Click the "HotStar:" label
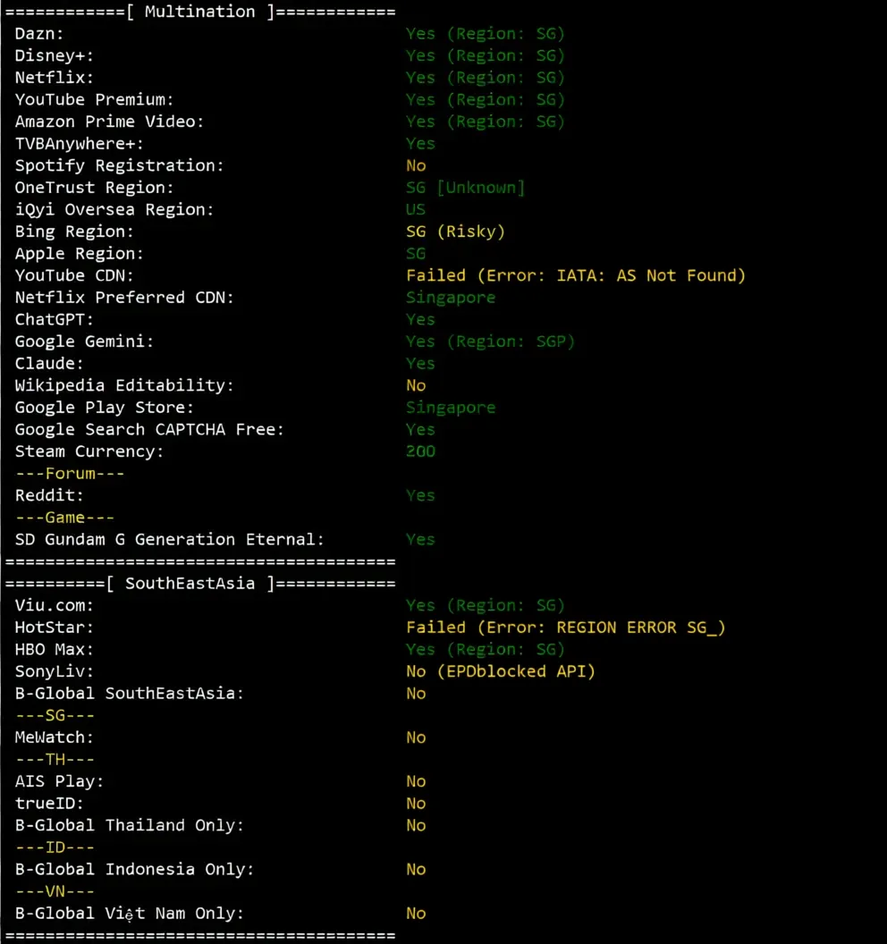The width and height of the screenshot is (887, 944). point(55,628)
